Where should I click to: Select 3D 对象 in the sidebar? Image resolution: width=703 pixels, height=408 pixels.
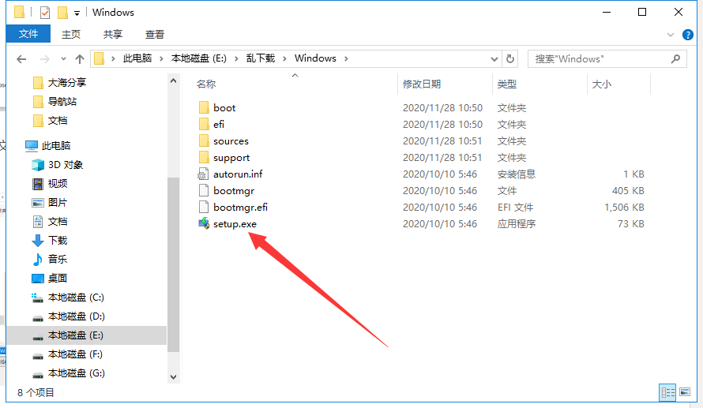65,165
